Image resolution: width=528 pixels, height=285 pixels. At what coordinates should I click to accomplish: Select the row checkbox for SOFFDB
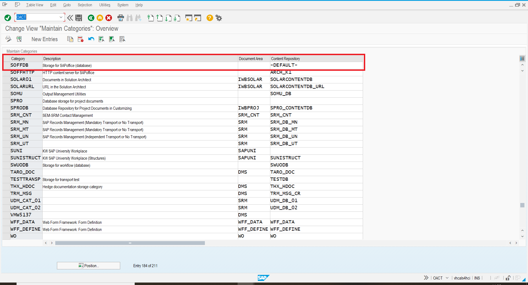tap(6, 65)
